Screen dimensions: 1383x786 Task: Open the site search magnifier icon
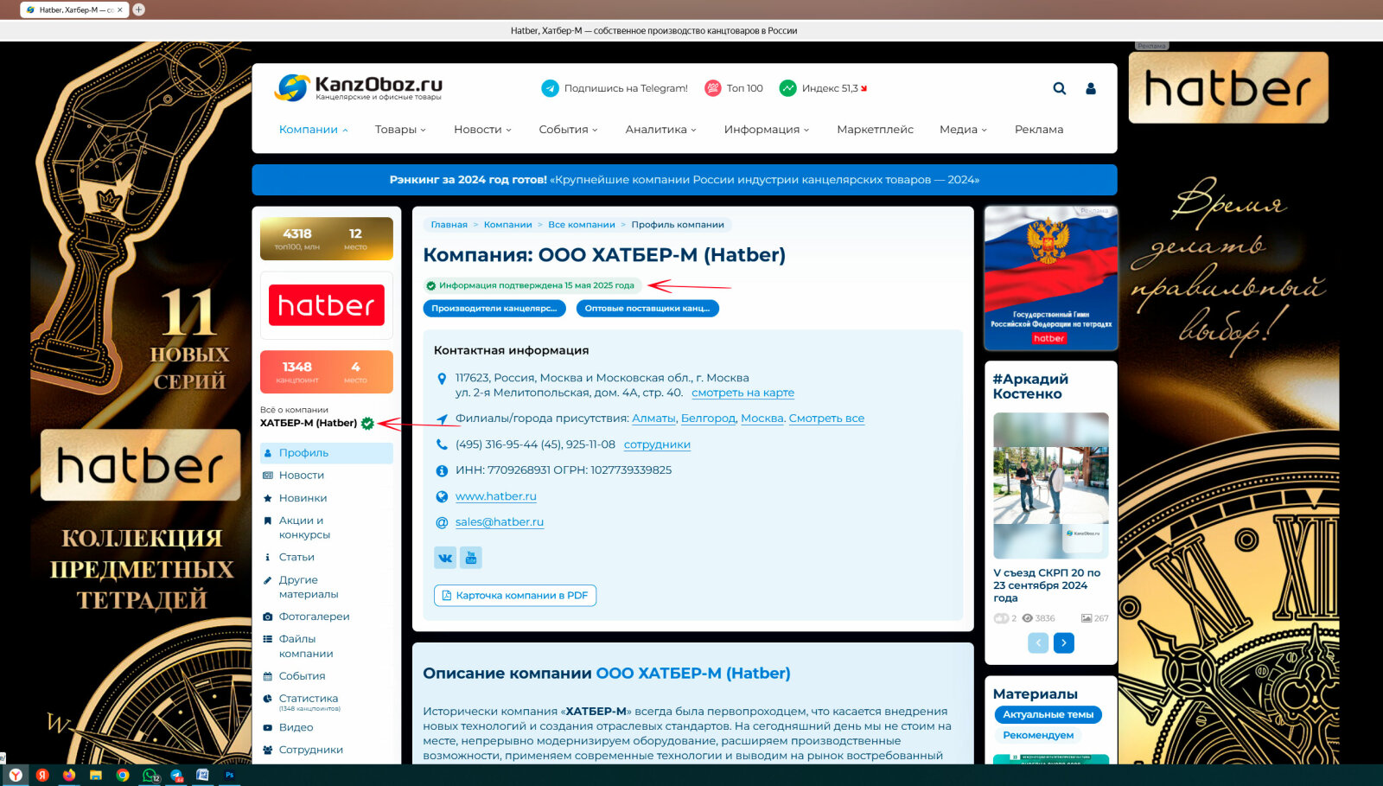1061,88
